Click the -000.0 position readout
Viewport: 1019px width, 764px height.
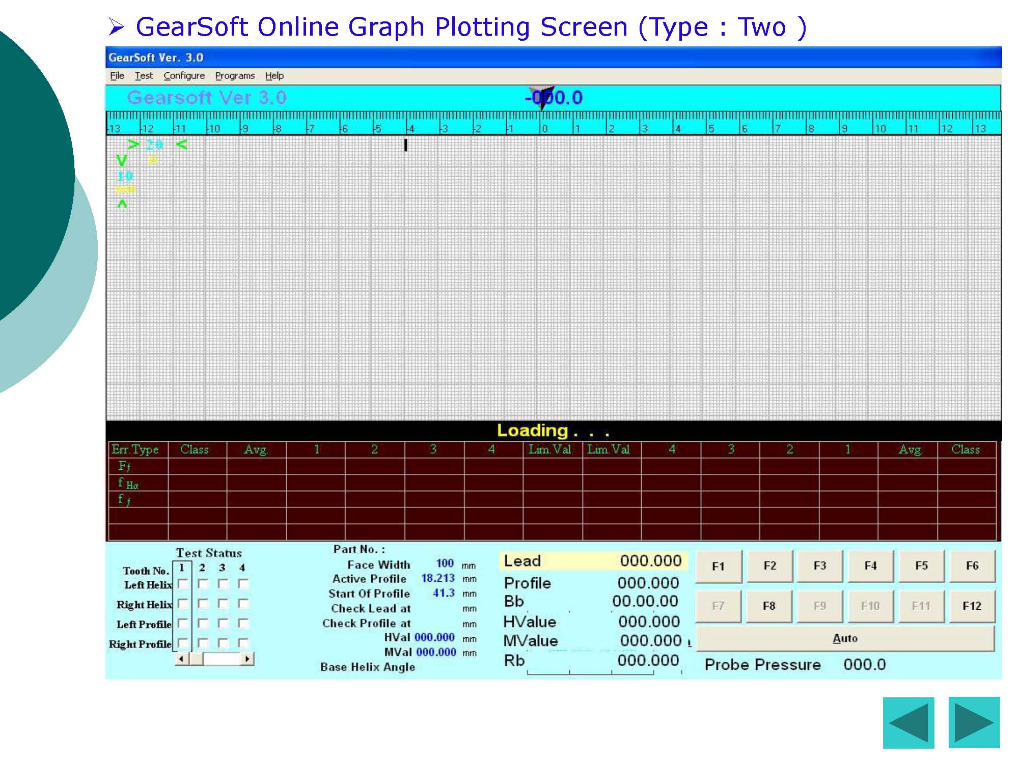(x=554, y=98)
